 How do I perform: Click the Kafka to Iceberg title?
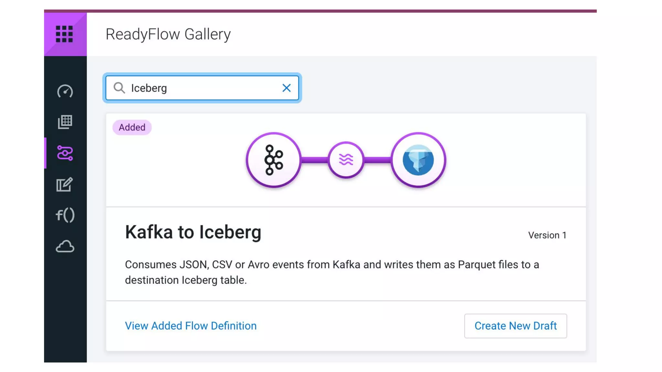point(193,232)
